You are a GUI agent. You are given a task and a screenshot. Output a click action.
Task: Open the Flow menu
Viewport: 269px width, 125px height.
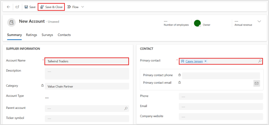[x=73, y=7]
